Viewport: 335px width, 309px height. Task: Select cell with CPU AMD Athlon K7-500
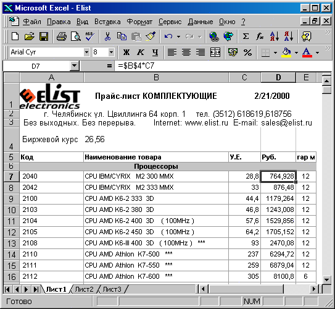click(x=156, y=254)
